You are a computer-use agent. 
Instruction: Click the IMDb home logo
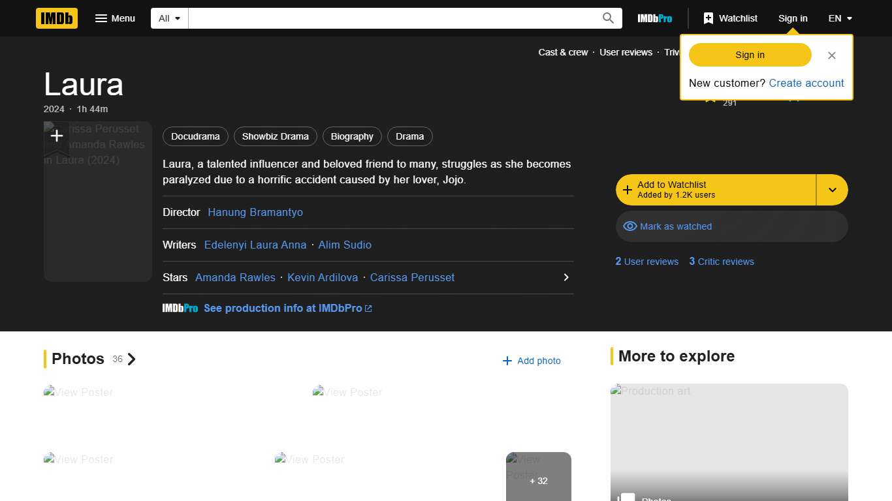(57, 18)
